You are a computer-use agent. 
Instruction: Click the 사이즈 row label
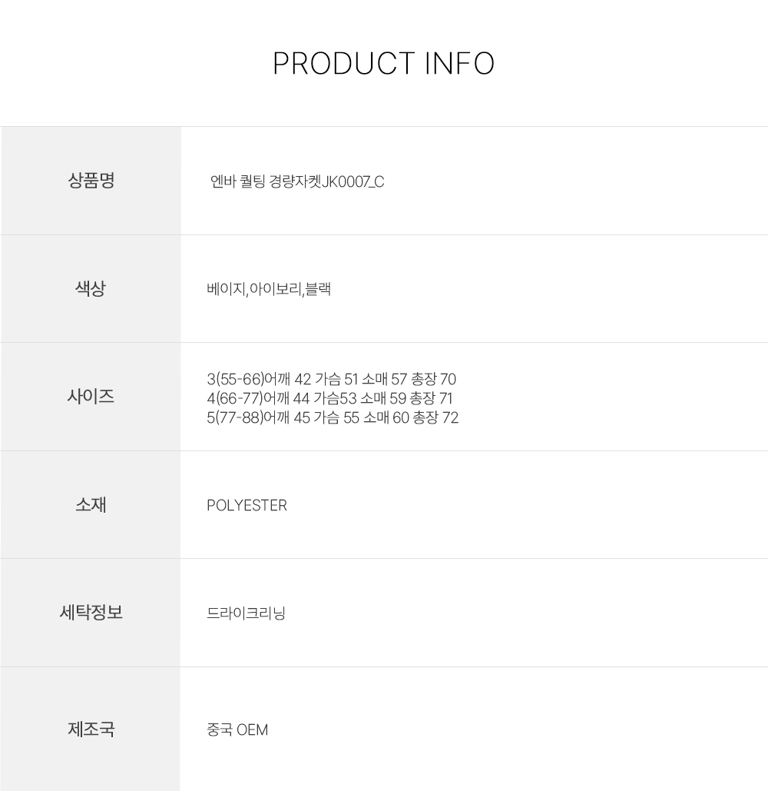tap(91, 397)
